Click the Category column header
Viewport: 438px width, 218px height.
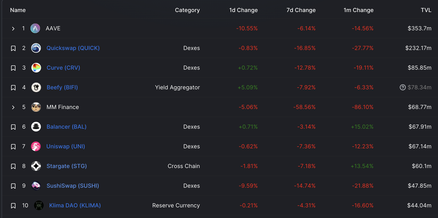click(x=187, y=10)
